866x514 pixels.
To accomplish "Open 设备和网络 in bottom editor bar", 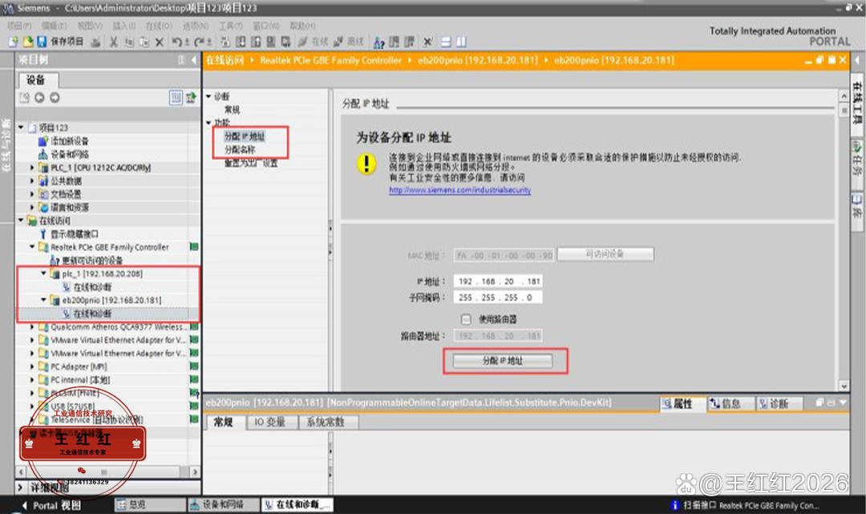I will 223,504.
